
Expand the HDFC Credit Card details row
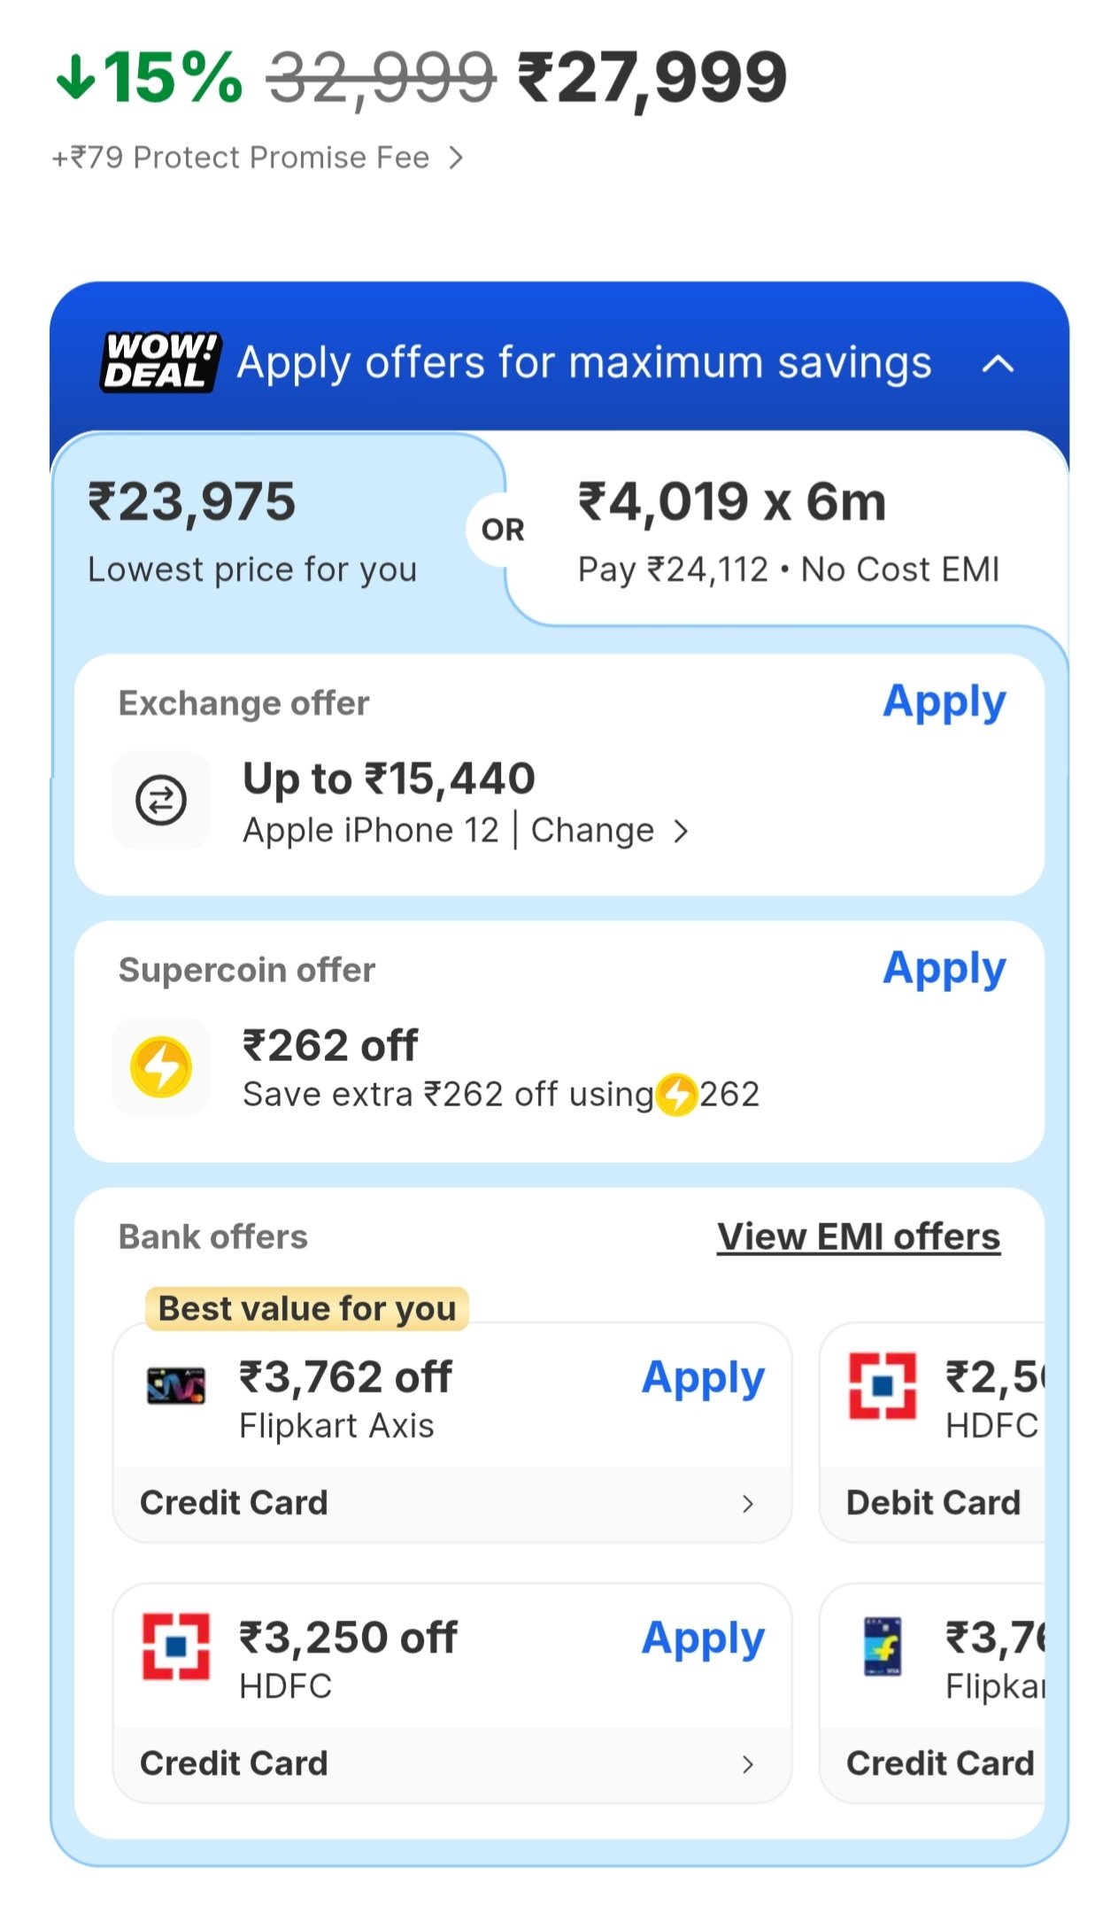coord(747,1763)
